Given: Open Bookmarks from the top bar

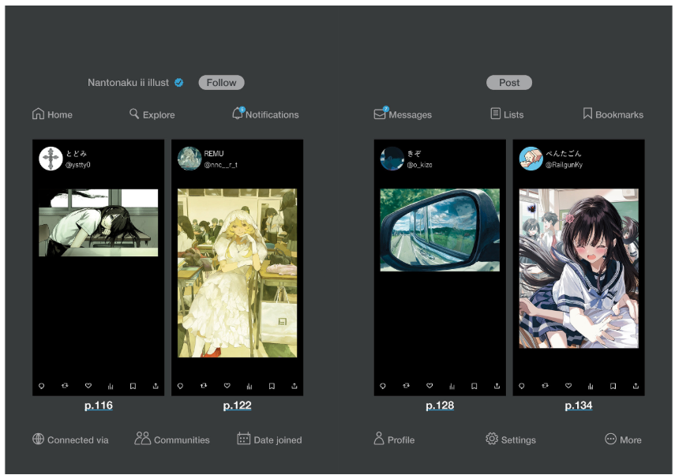Looking at the screenshot, I should (x=587, y=114).
